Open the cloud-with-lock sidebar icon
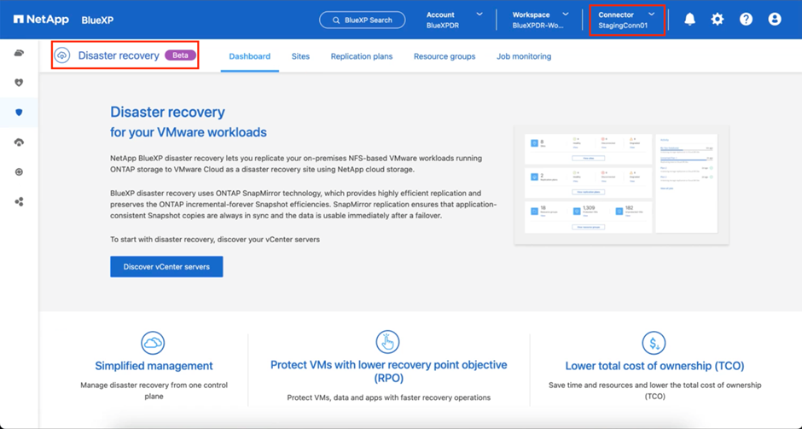Screen dimensions: 802x429 pyautogui.click(x=19, y=142)
